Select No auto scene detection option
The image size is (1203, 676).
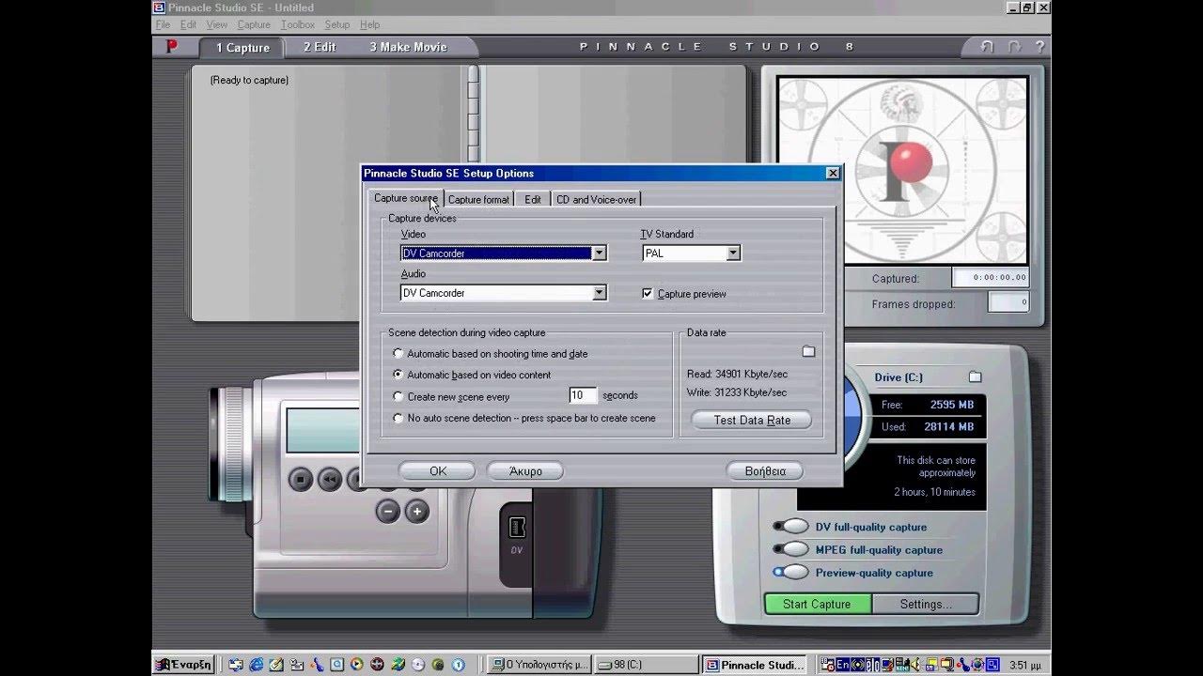tap(398, 418)
